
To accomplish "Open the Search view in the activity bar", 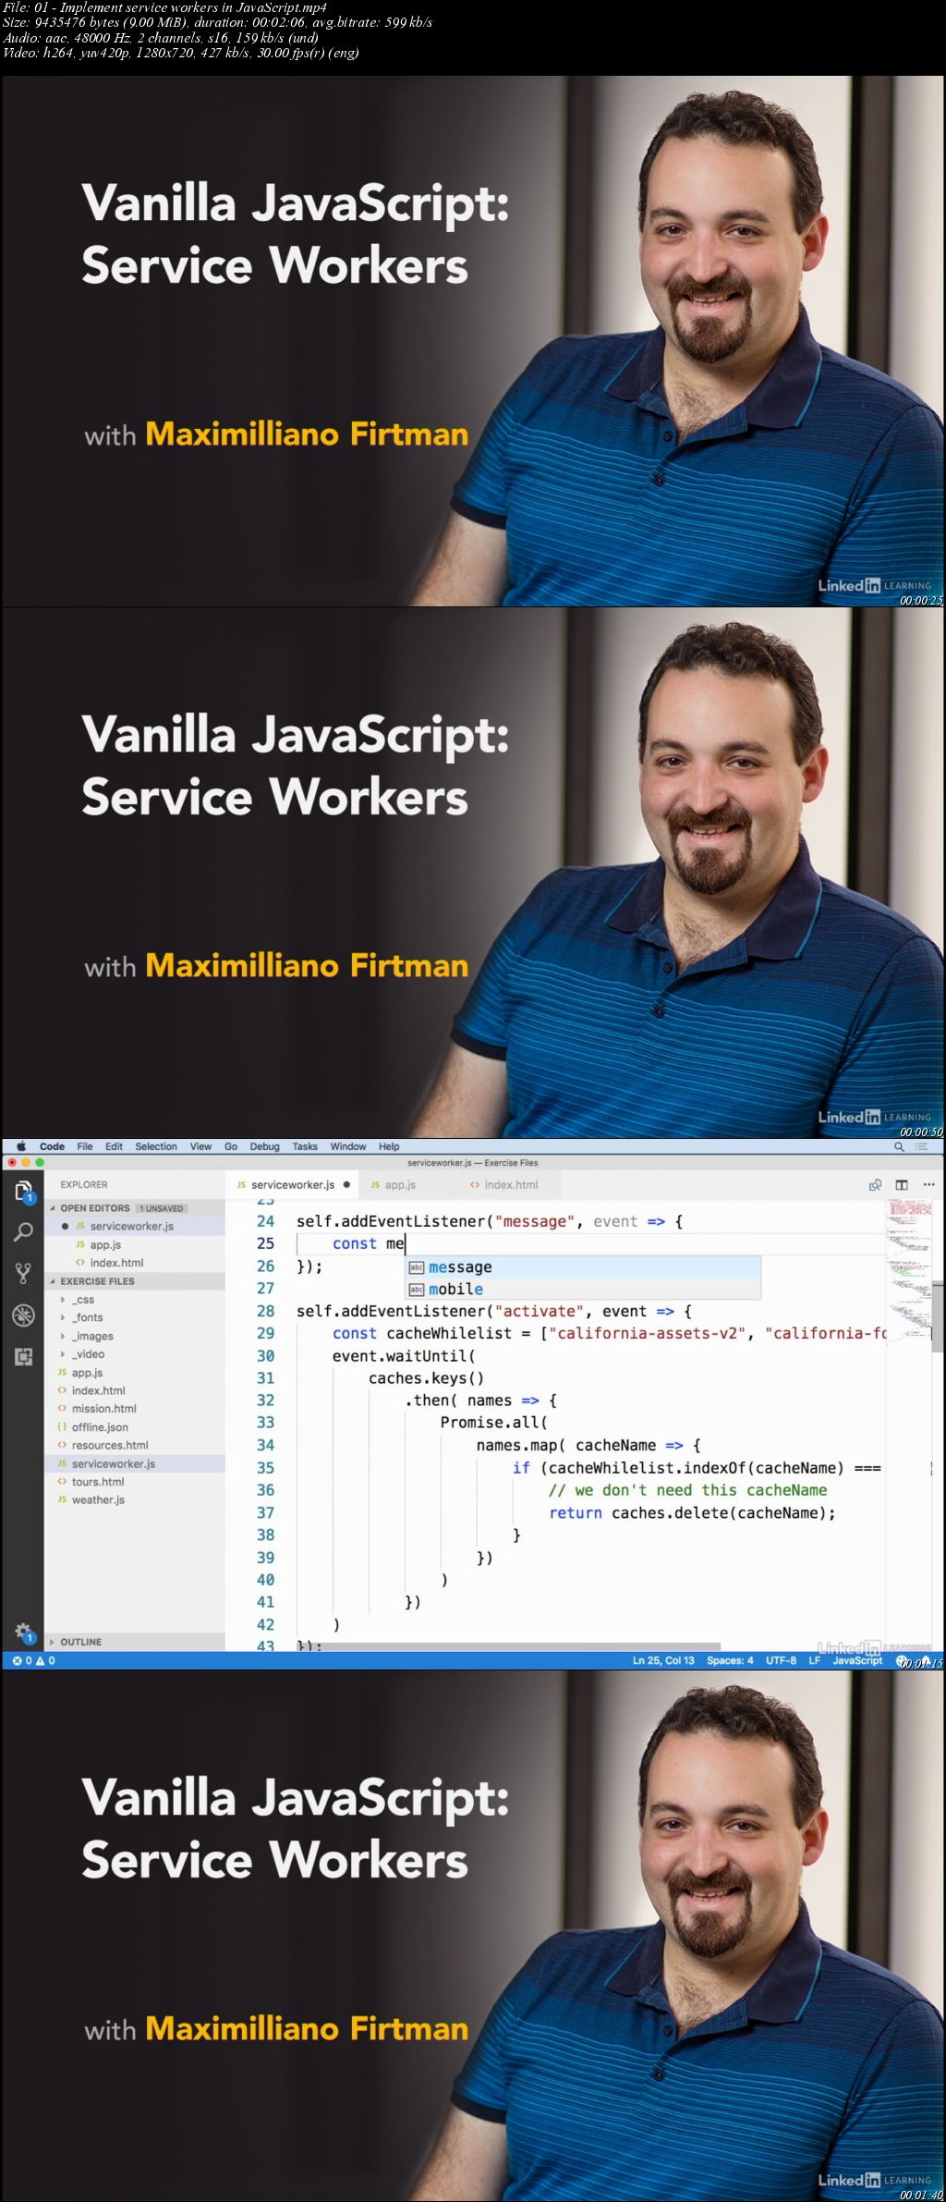I will tap(23, 1232).
